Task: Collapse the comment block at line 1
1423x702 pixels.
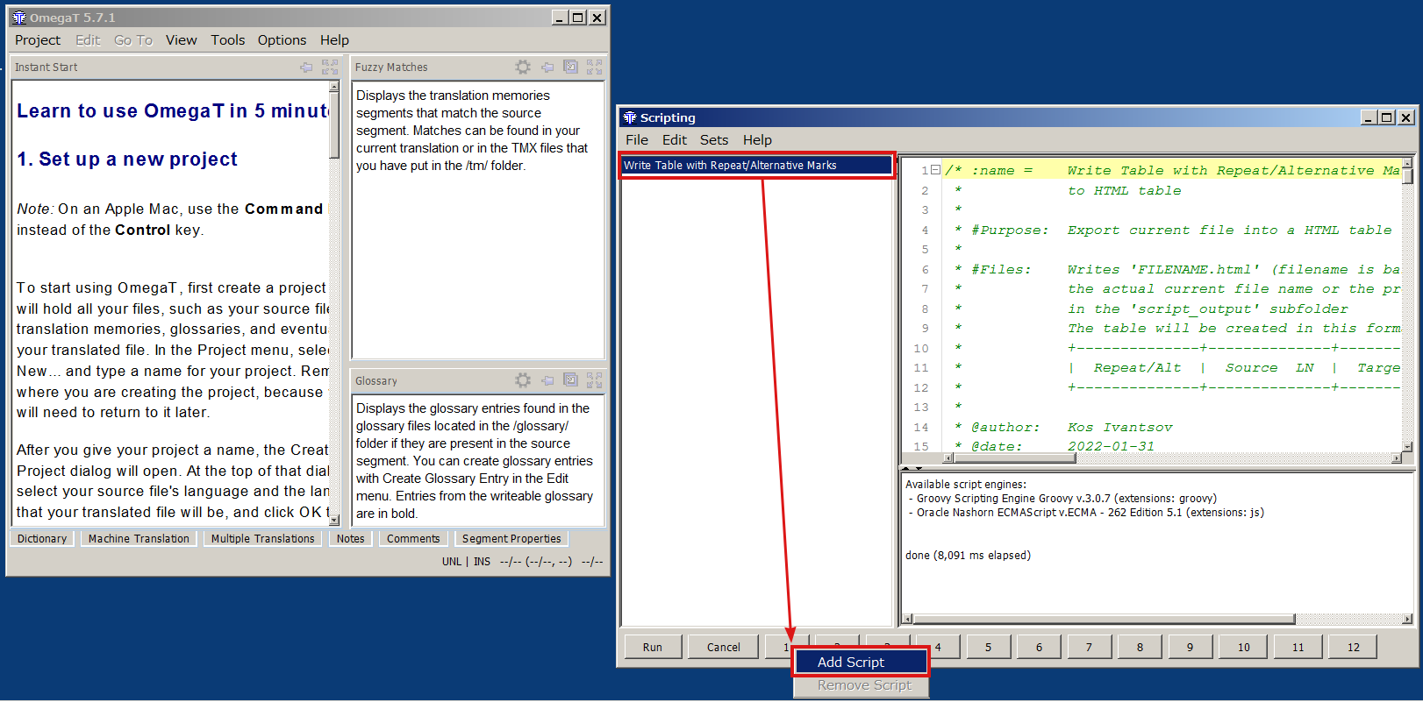Action: (x=935, y=170)
